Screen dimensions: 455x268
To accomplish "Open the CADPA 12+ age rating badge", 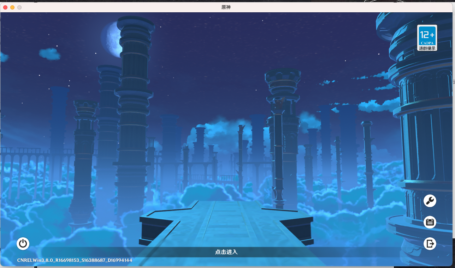I will click(427, 35).
